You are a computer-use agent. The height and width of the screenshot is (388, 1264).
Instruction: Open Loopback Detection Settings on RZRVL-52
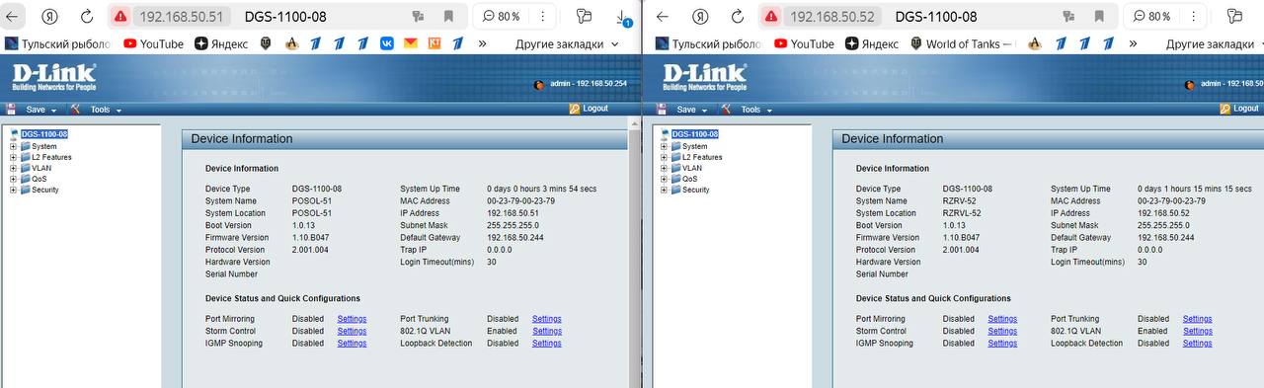1197,344
